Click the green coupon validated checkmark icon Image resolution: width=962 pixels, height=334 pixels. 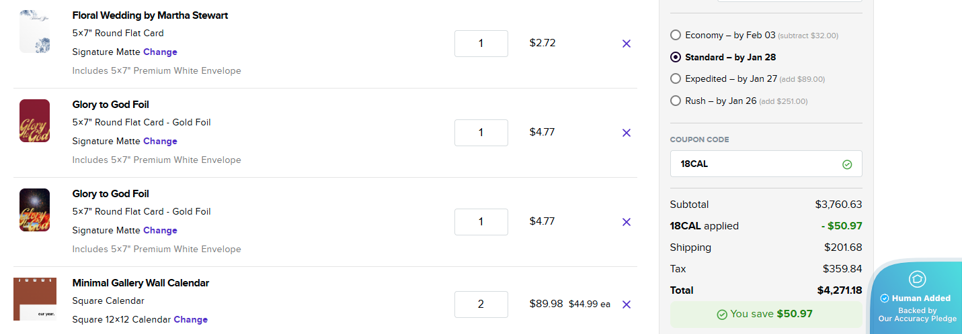[x=847, y=164]
